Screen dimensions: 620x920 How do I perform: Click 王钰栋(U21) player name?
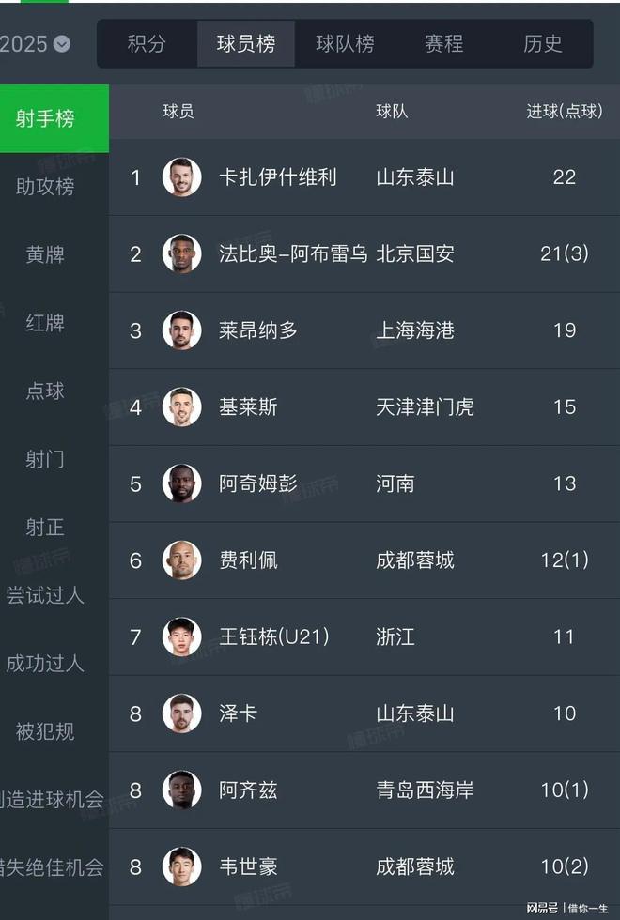[x=272, y=636]
